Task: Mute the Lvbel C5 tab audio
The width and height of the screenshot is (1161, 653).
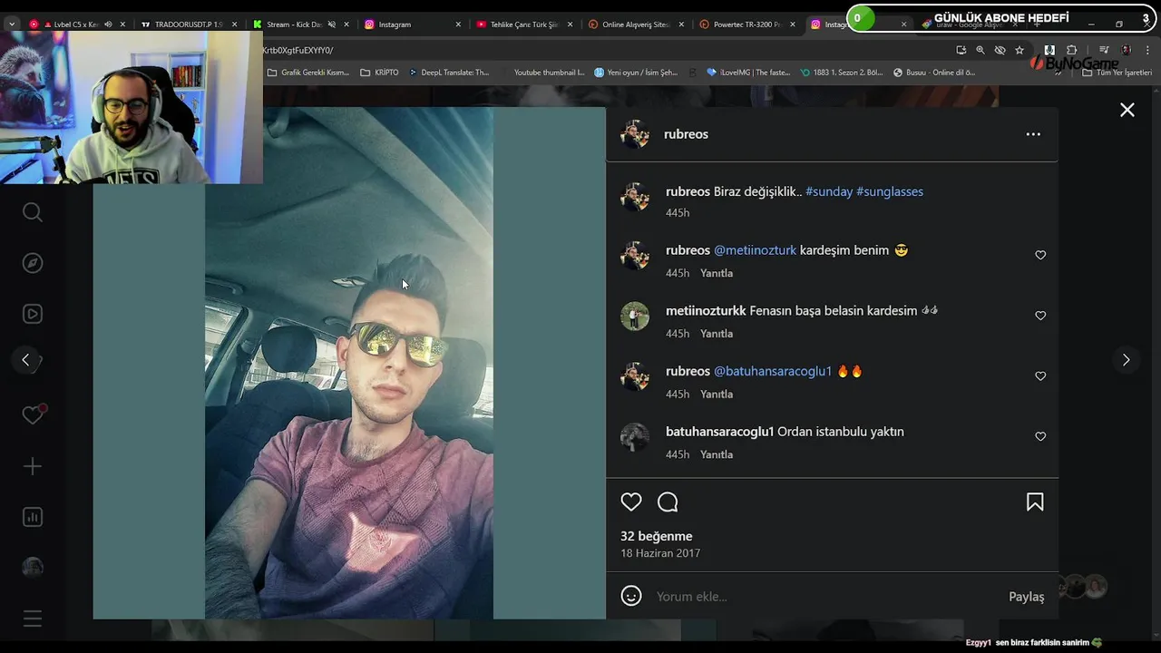Action: 107,24
